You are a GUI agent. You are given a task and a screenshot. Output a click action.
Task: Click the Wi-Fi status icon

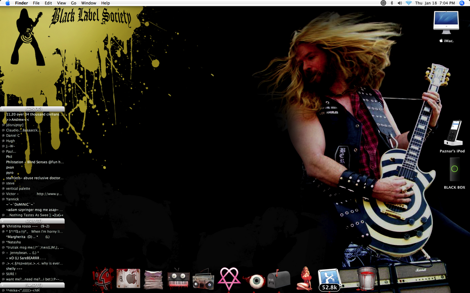pyautogui.click(x=408, y=3)
